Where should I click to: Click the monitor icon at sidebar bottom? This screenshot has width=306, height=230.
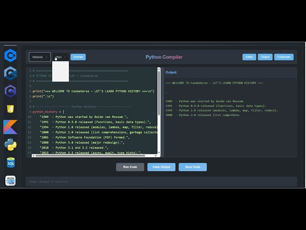tap(11, 180)
